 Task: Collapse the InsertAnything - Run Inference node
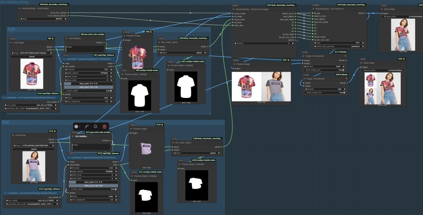(x=313, y=9)
